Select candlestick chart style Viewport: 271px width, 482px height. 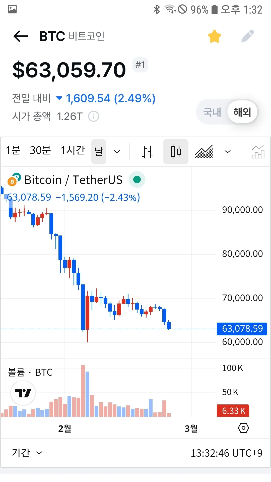click(176, 152)
